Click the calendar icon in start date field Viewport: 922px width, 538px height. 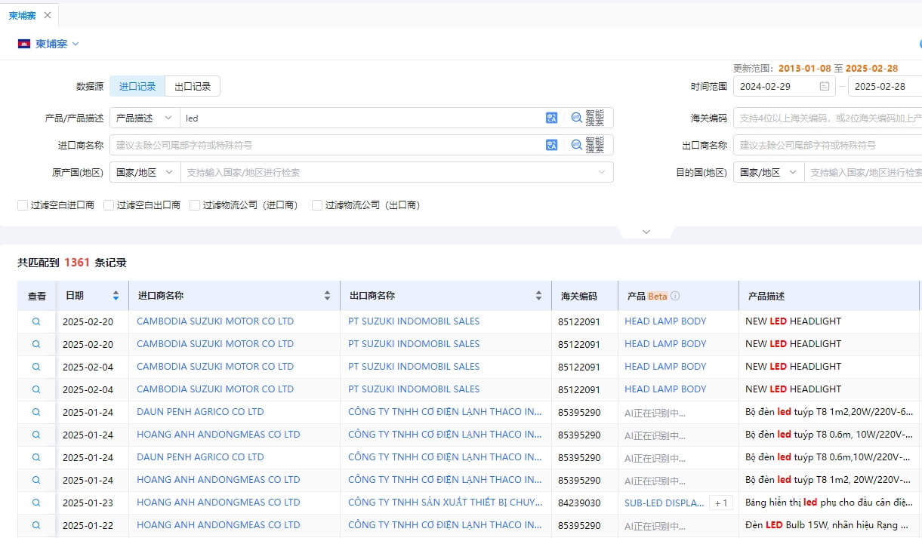(x=825, y=86)
